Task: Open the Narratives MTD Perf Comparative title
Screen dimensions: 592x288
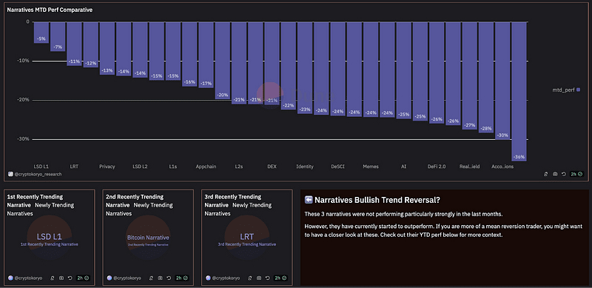Action: [x=50, y=10]
